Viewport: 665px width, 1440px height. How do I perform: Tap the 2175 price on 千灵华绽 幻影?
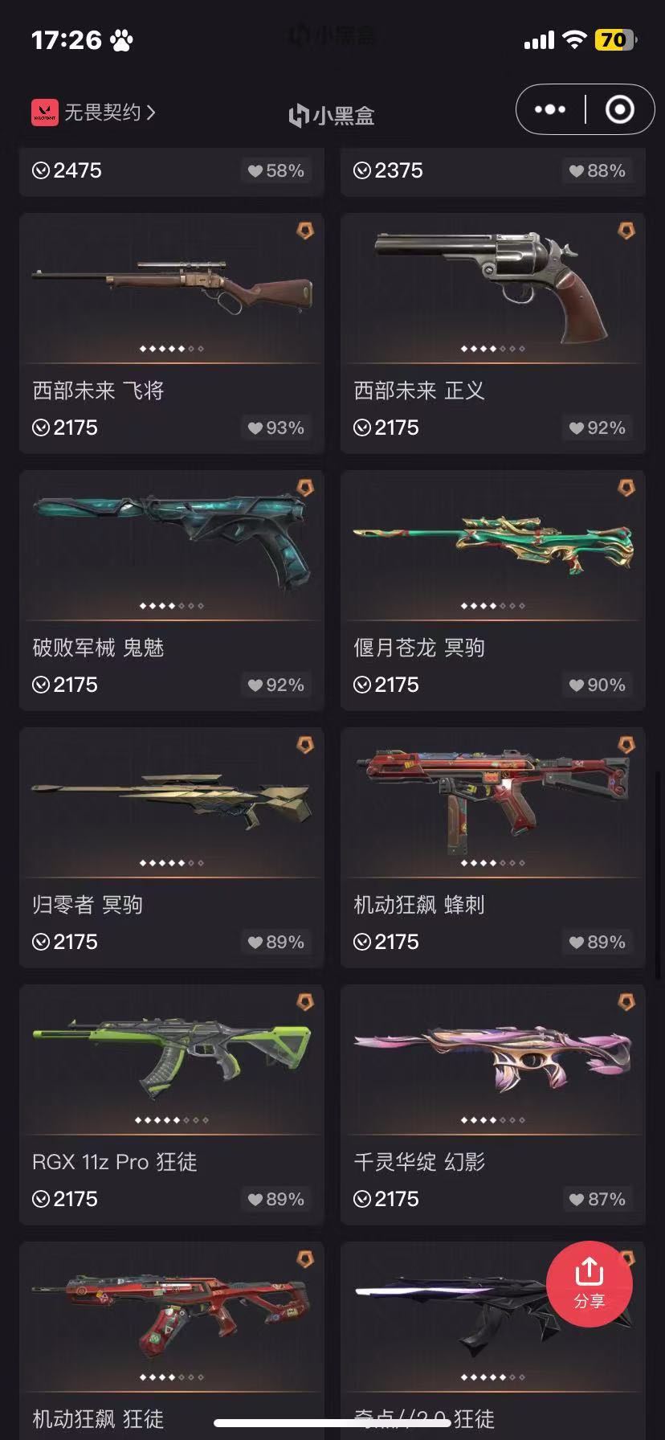386,1199
